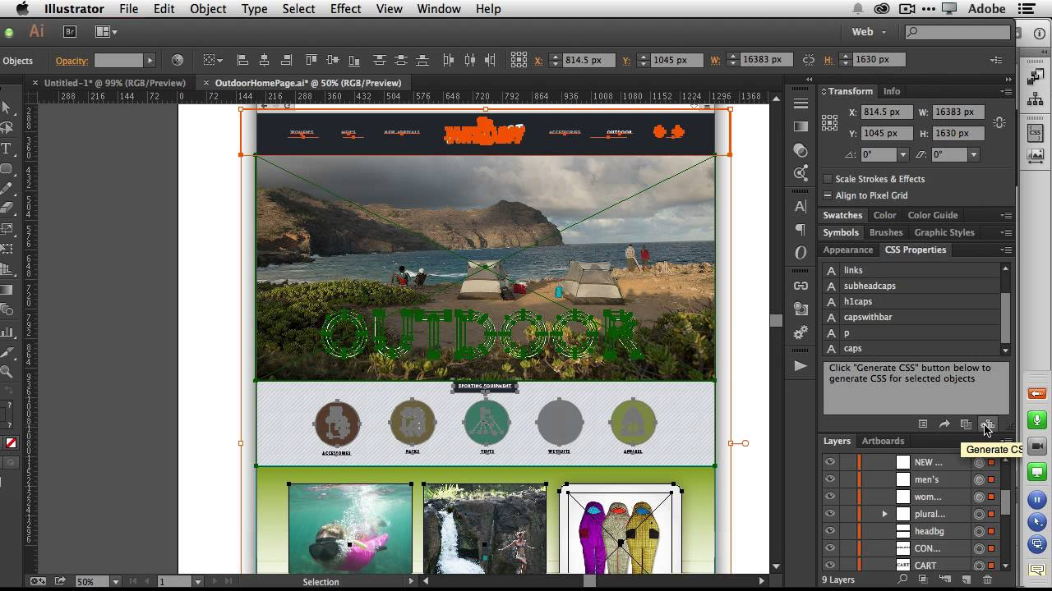Open the Paragraph panel icon
Viewport: 1052px width, 591px height.
click(801, 230)
